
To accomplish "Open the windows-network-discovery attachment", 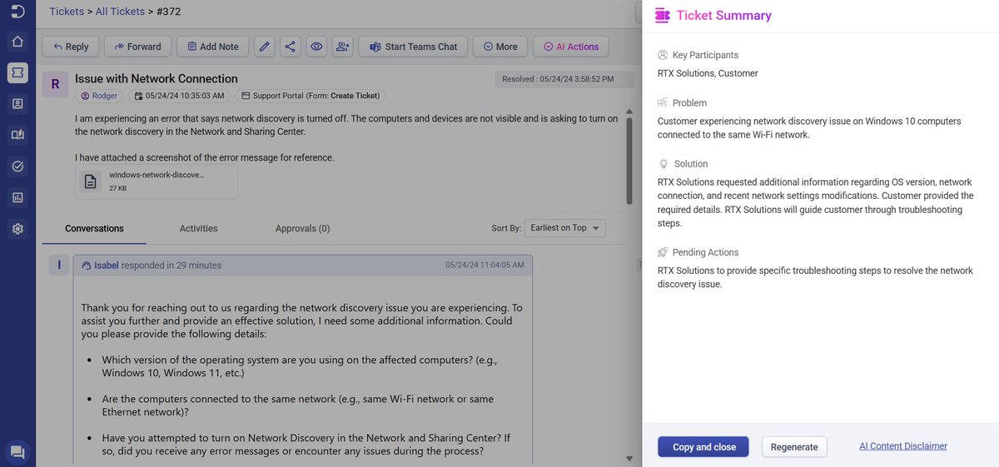I will click(157, 181).
